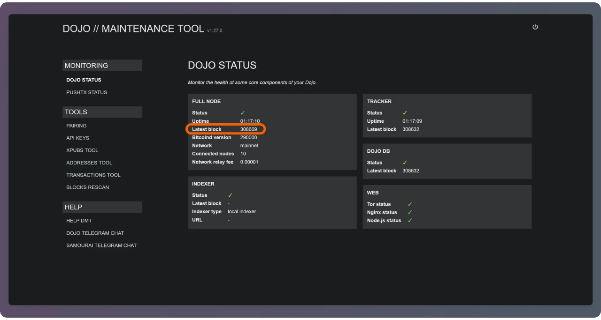The height and width of the screenshot is (320, 601).
Task: Open the PushTX Status page
Action: (86, 92)
